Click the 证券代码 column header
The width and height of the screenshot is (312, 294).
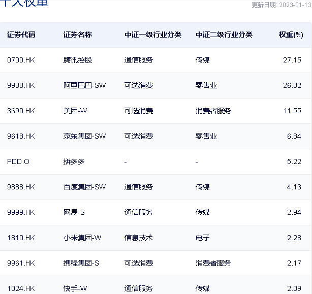tap(21, 35)
